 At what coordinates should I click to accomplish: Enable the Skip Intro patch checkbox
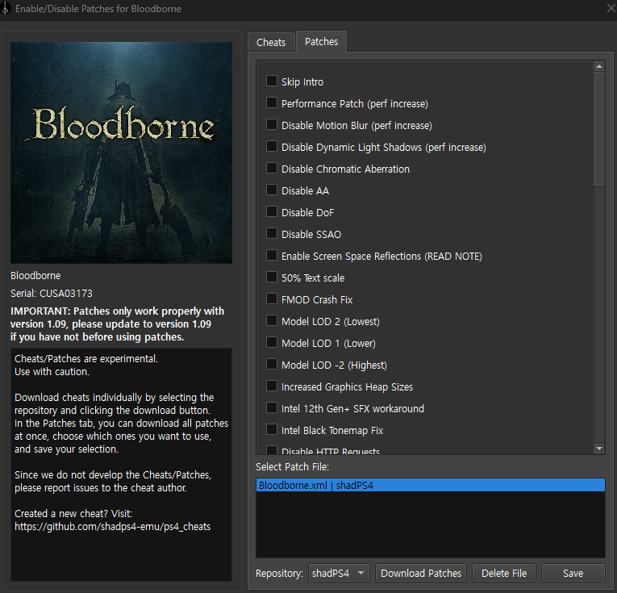tap(272, 81)
